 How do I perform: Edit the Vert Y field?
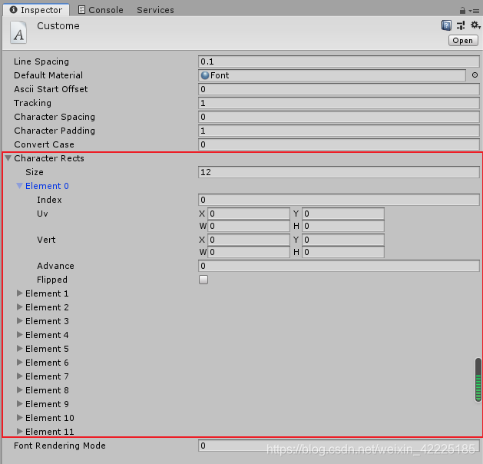coord(343,240)
